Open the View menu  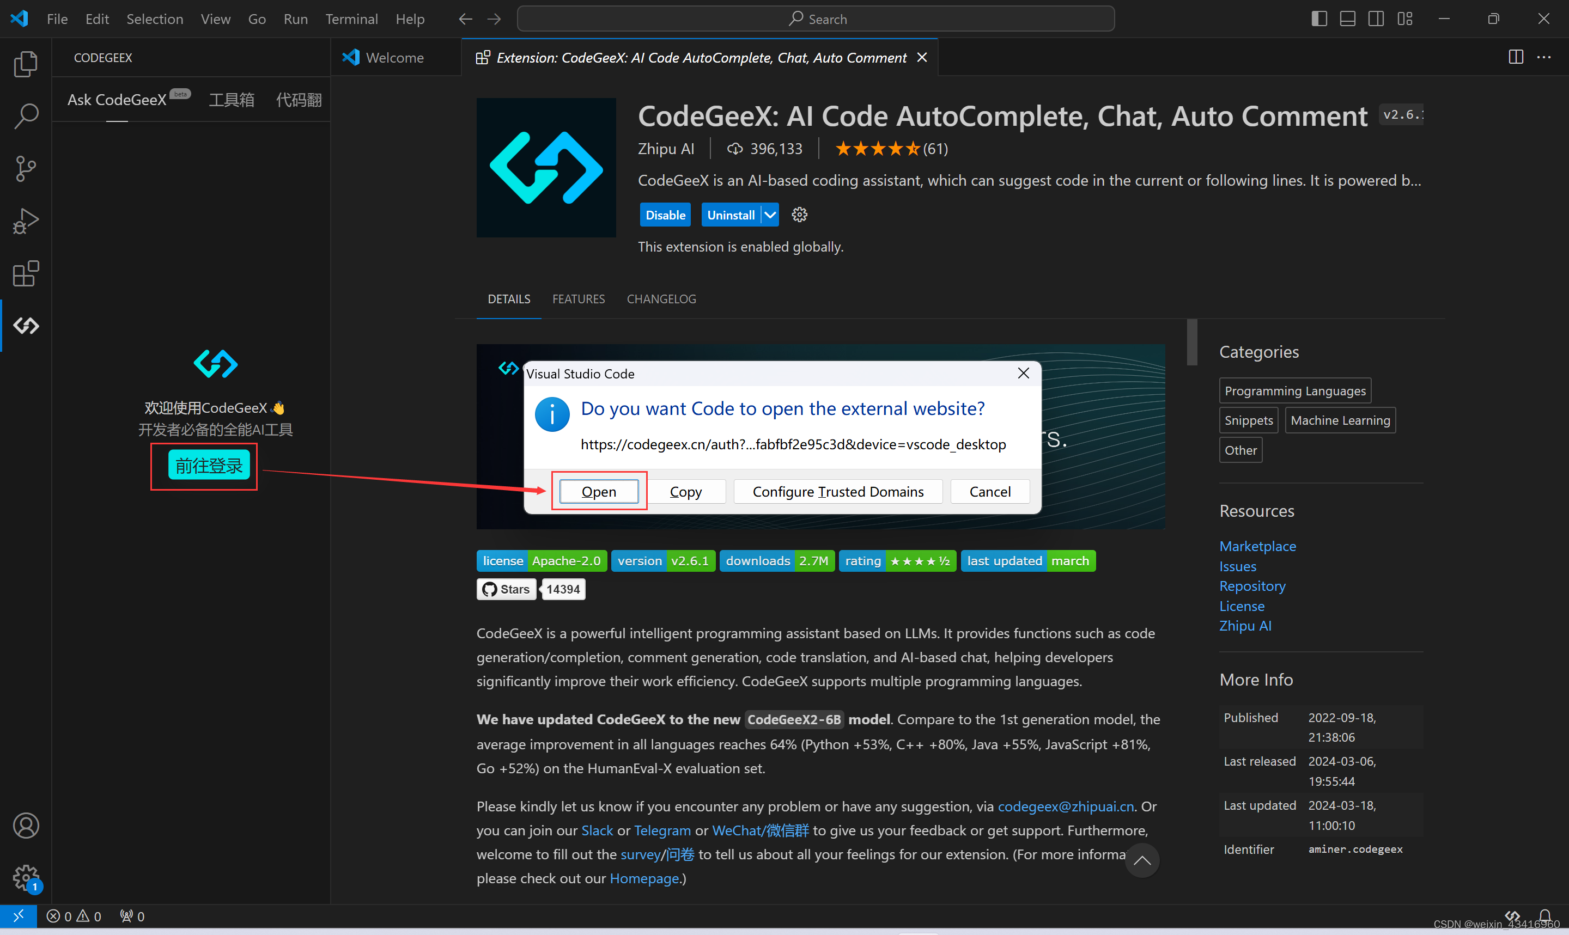[216, 19]
